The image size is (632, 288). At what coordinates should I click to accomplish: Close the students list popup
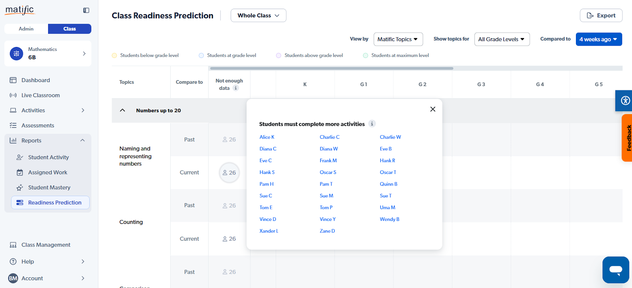[433, 109]
